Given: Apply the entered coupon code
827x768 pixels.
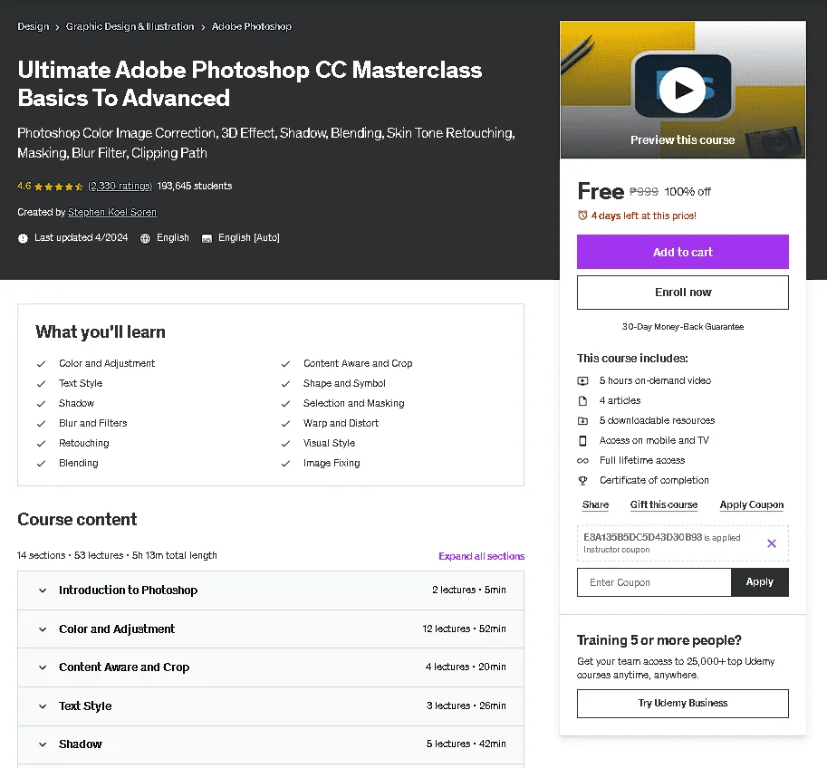Looking at the screenshot, I should (759, 581).
